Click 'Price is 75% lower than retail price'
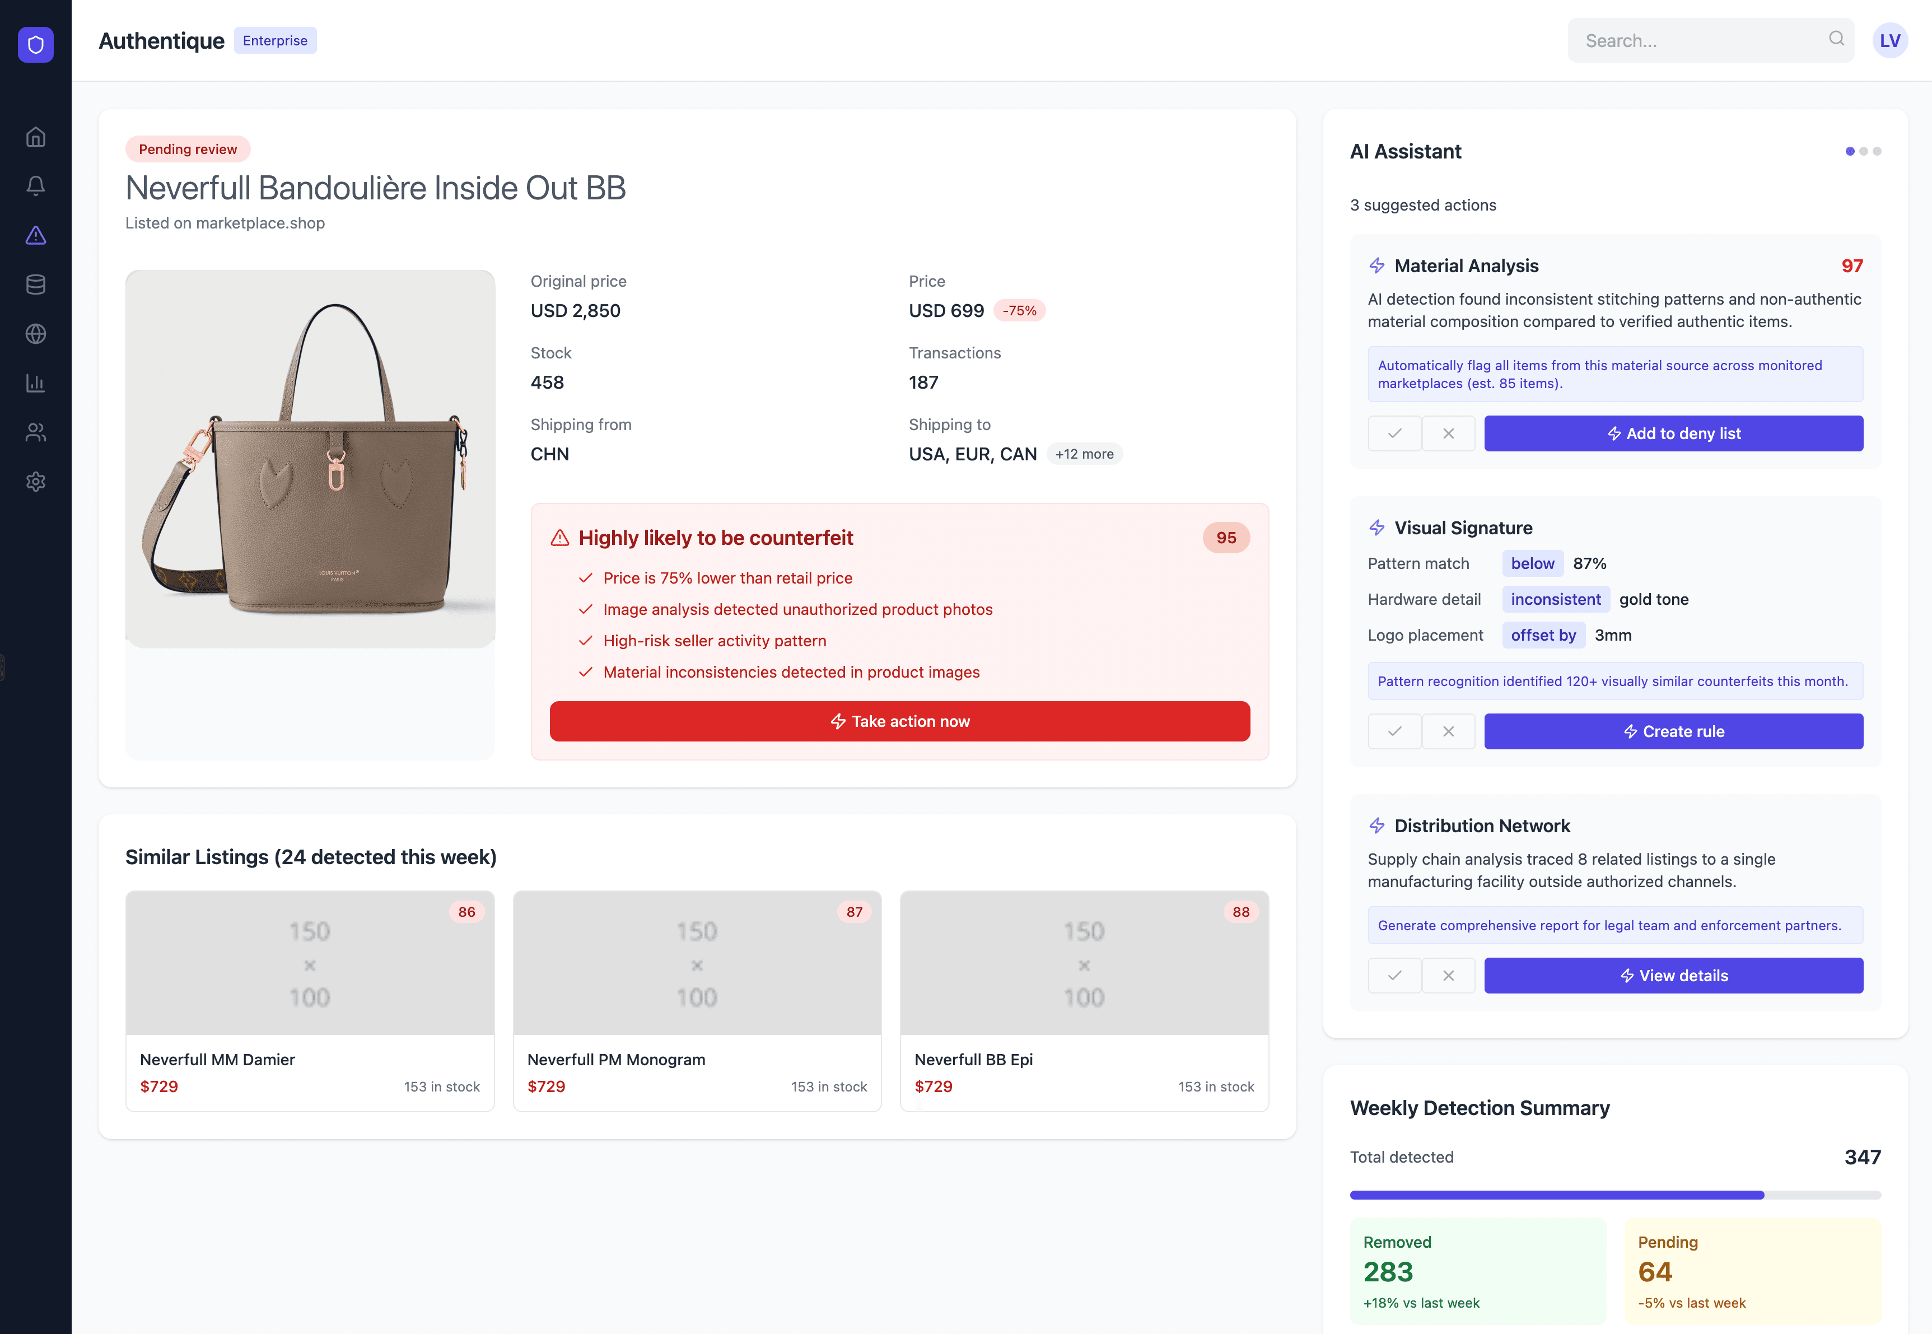The width and height of the screenshot is (1932, 1334). click(728, 579)
